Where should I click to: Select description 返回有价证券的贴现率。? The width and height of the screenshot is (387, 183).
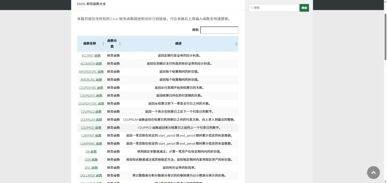179,168
